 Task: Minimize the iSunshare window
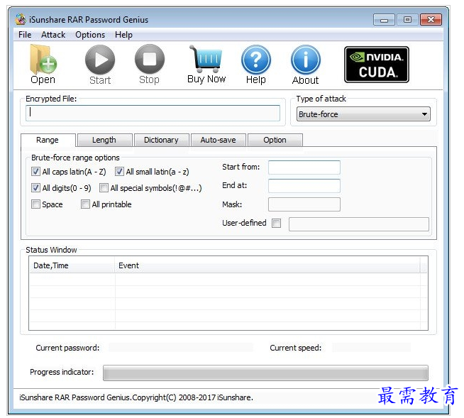point(384,20)
